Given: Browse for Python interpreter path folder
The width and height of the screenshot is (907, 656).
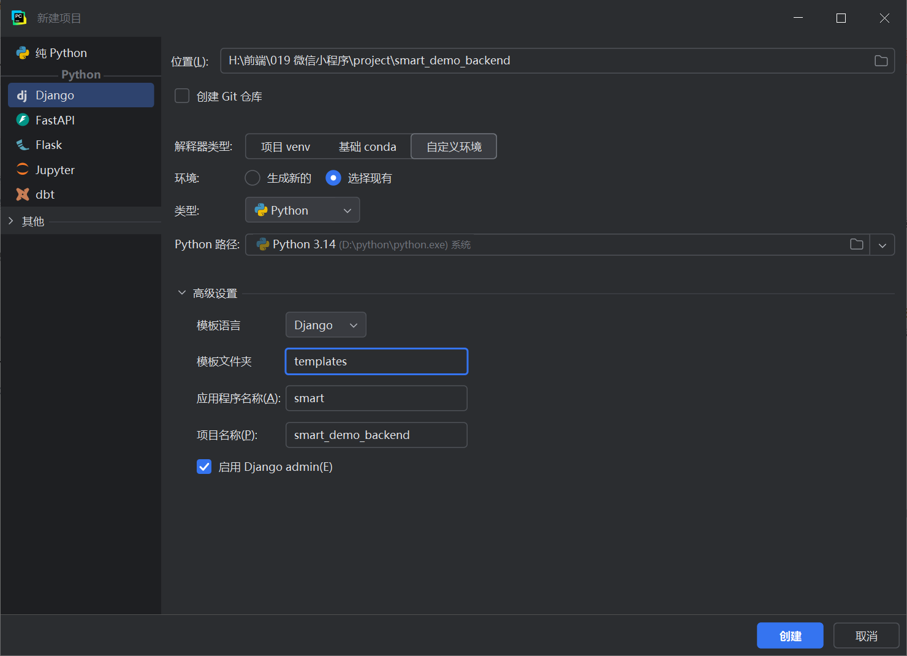Looking at the screenshot, I should [x=857, y=245].
